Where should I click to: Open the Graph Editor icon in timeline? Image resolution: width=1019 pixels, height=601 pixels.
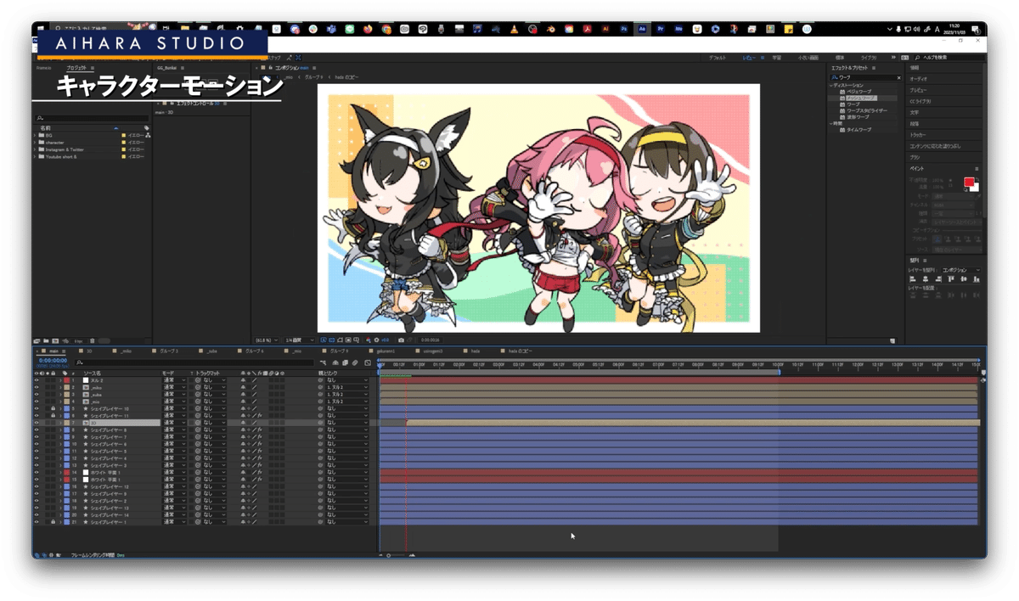click(x=368, y=362)
